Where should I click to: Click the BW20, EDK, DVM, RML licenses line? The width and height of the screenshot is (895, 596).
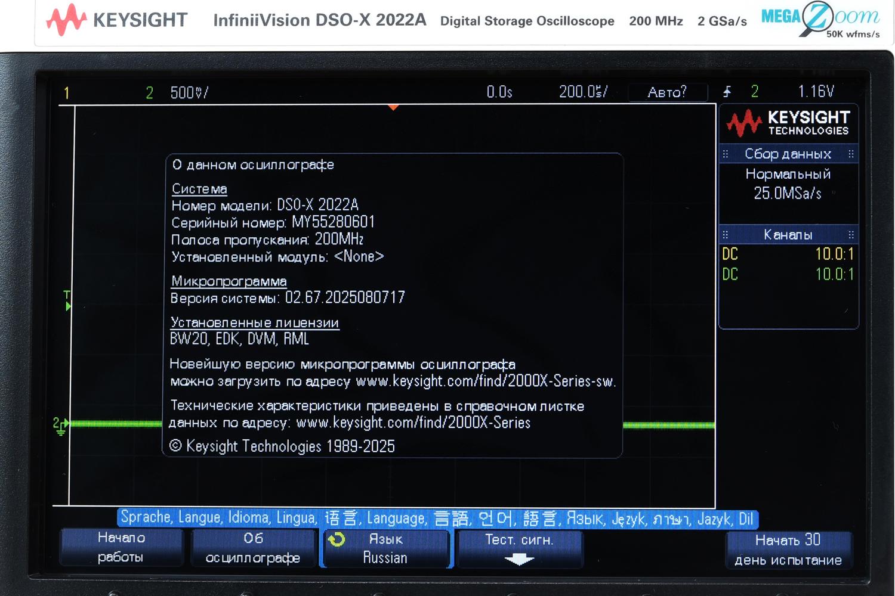pos(239,339)
